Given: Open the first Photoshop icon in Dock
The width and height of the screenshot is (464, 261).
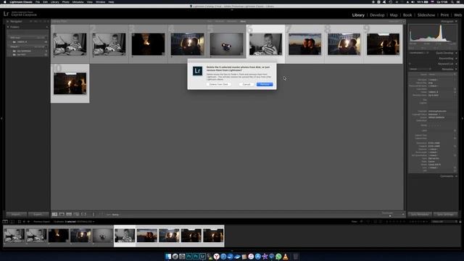Looking at the screenshot, I should pyautogui.click(x=188, y=257).
